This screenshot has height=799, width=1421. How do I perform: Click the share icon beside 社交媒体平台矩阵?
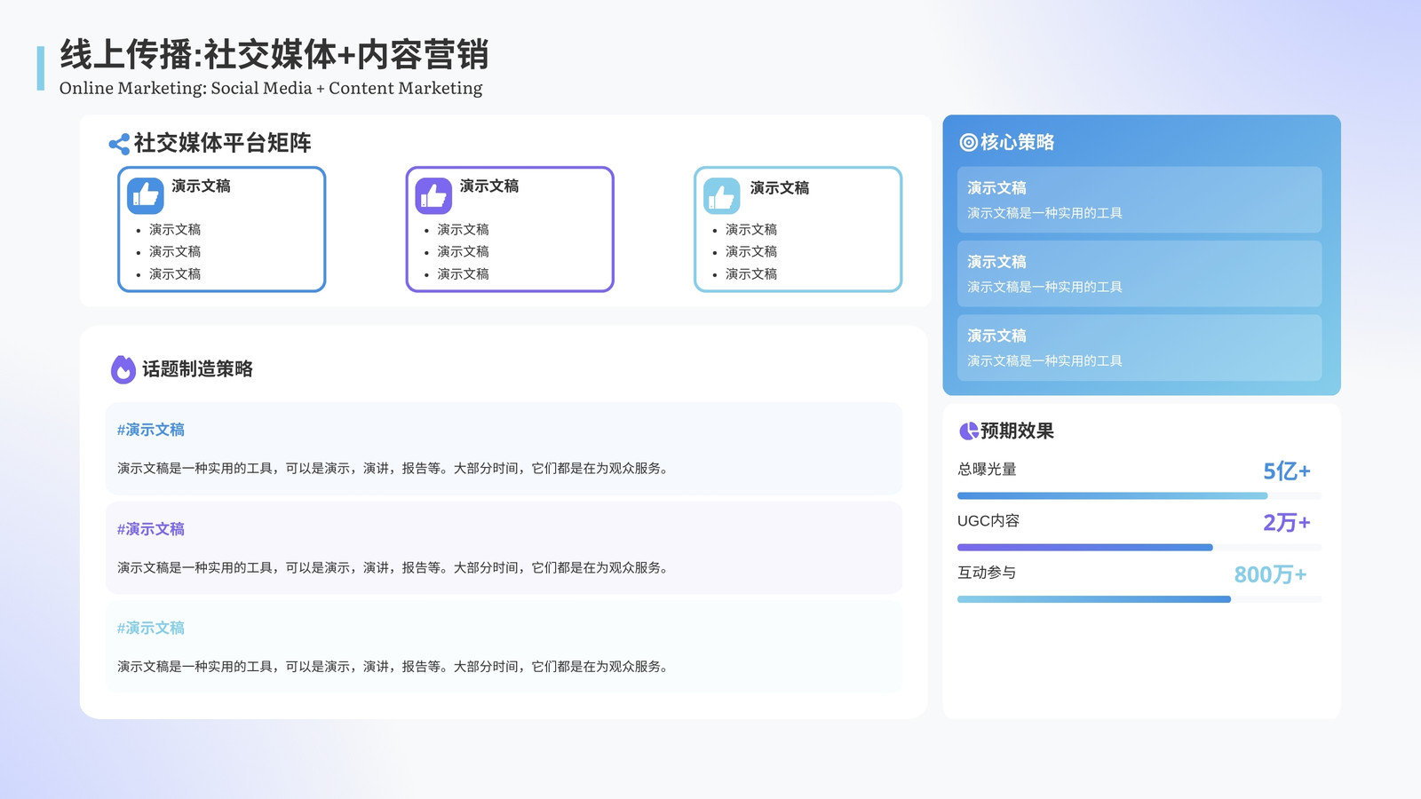[x=119, y=144]
